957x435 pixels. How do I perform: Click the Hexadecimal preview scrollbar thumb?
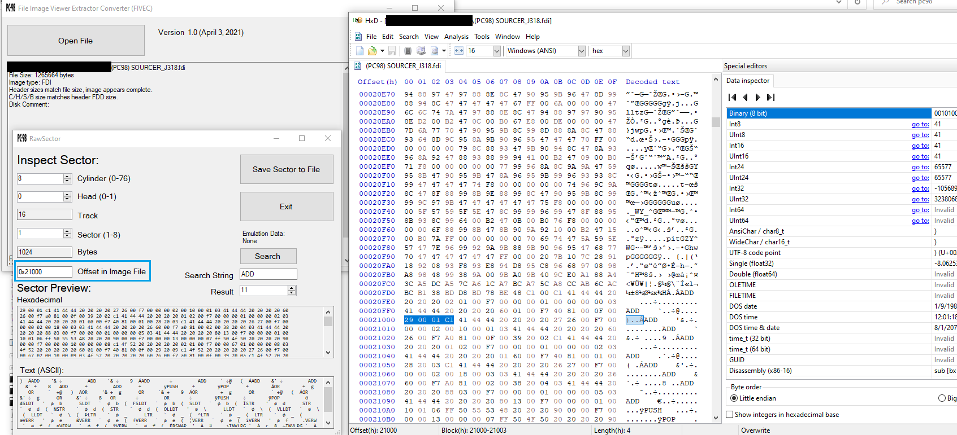(x=328, y=321)
